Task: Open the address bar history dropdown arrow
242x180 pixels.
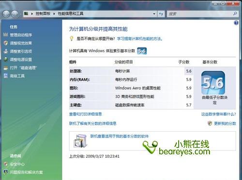Action: click(154, 14)
